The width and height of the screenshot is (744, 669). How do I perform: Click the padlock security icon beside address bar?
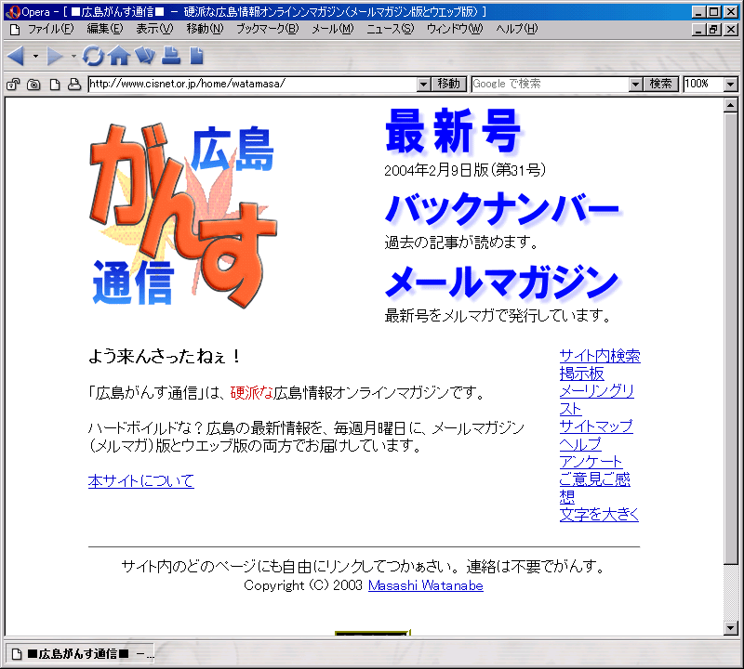pyautogui.click(x=13, y=85)
